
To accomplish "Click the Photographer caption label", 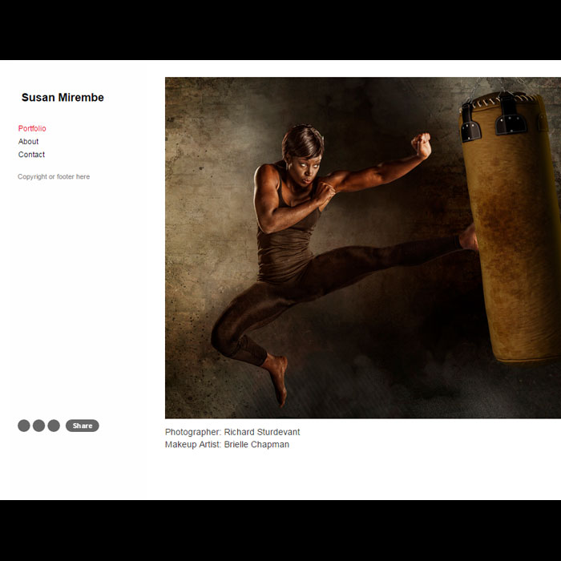I will coord(193,432).
